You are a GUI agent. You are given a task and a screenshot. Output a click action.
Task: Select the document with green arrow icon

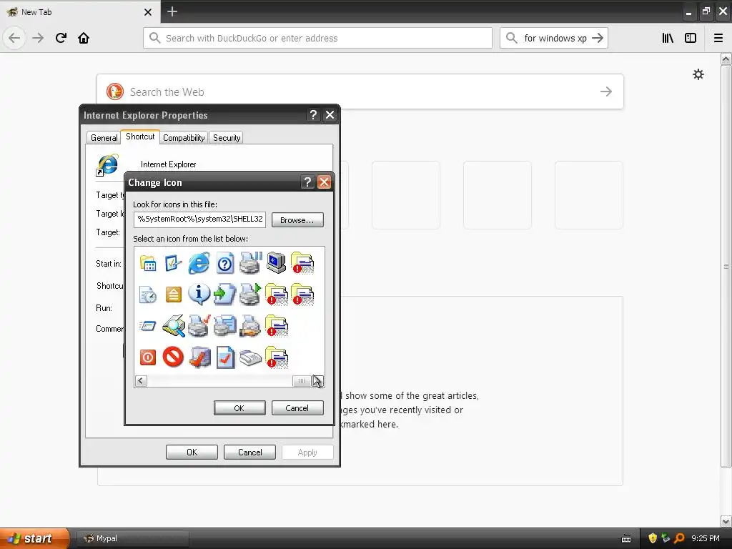[x=224, y=295]
